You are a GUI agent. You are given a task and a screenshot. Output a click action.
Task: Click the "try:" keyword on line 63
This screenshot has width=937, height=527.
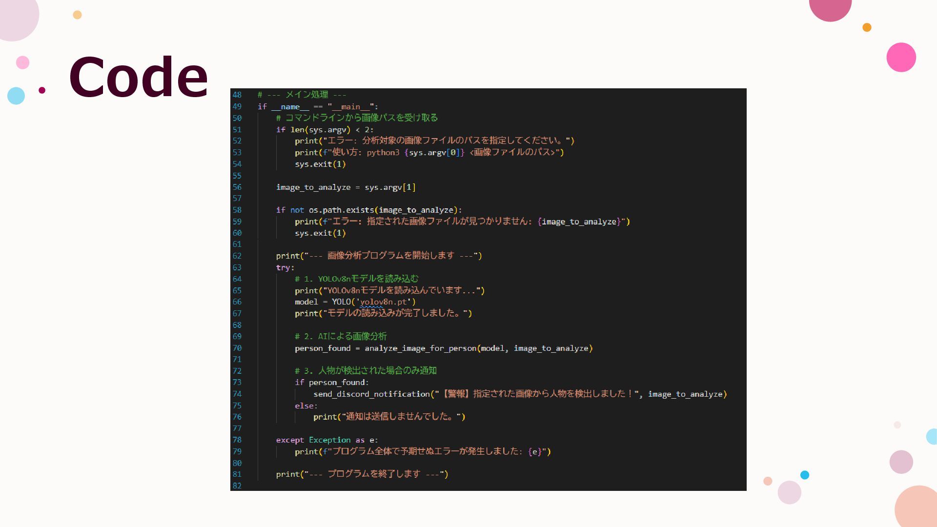pyautogui.click(x=285, y=267)
